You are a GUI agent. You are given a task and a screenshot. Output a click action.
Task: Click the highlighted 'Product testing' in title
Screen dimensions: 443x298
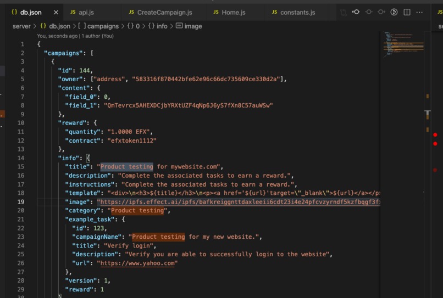point(126,167)
